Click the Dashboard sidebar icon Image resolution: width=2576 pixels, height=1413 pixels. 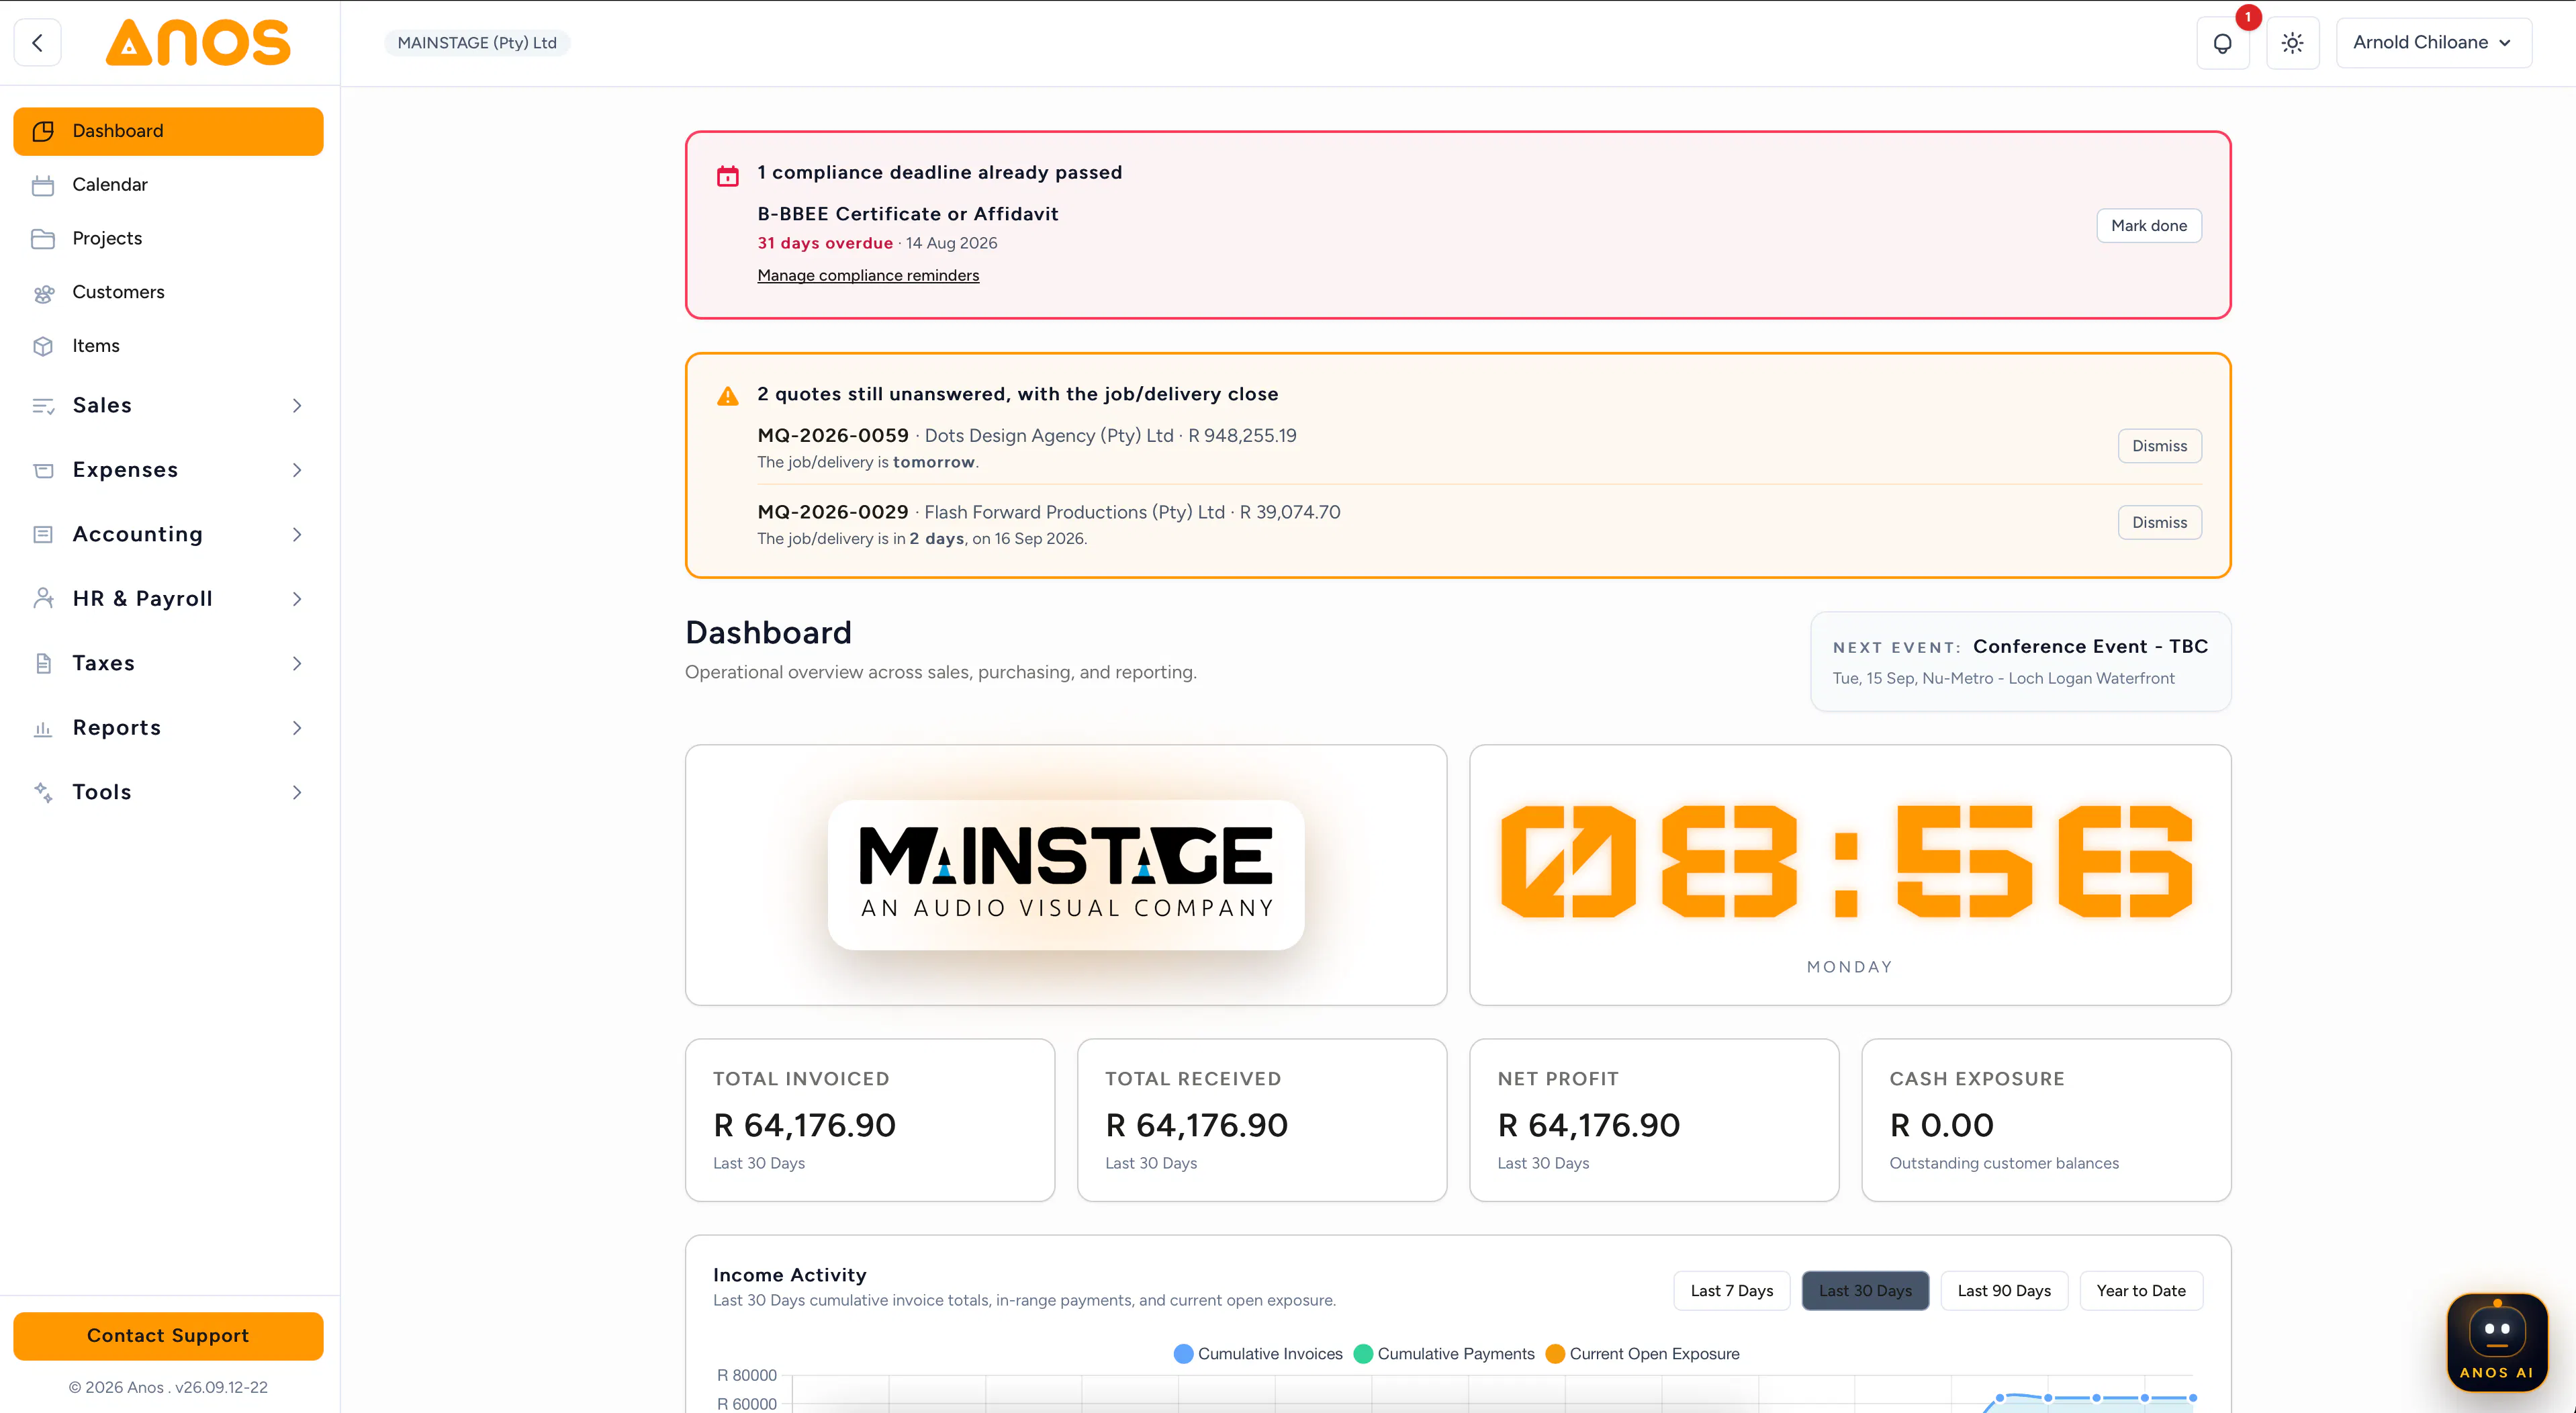[43, 131]
